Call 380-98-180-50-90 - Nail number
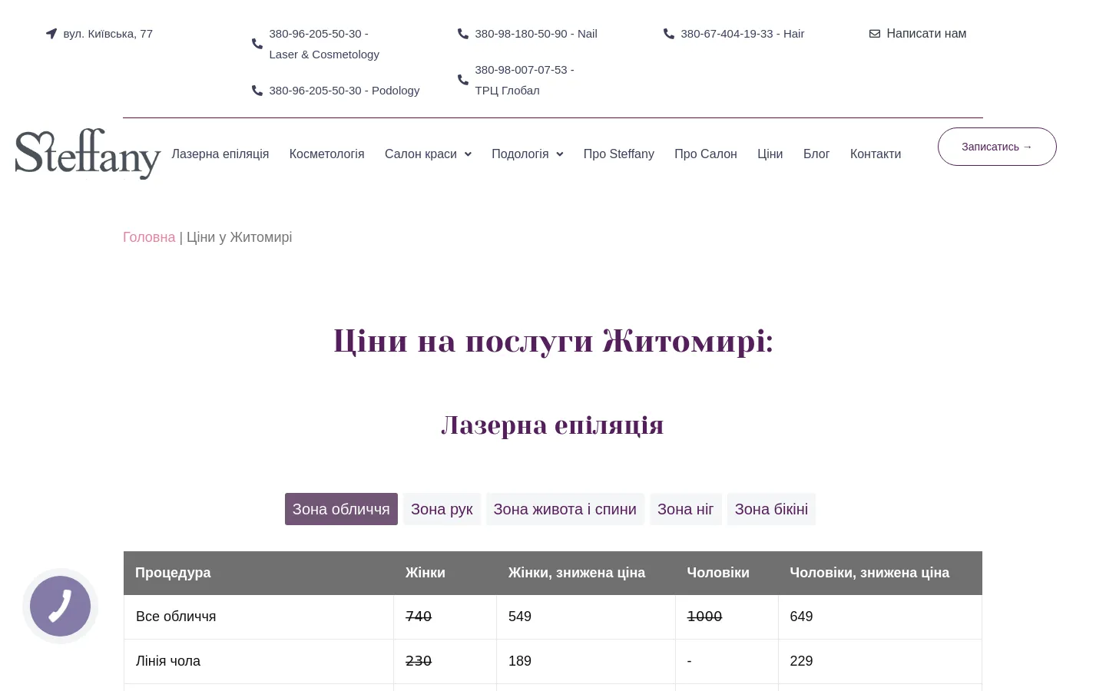The width and height of the screenshot is (1106, 691). pyautogui.click(x=536, y=34)
